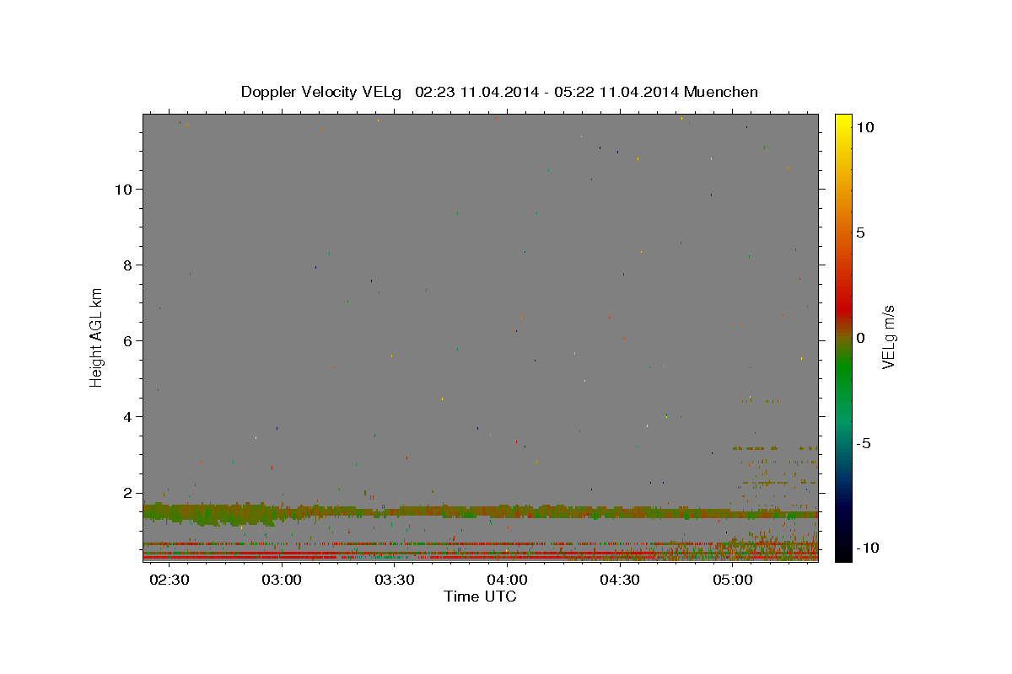
Task: Click the Height AGL km axis title
Action: [x=97, y=337]
